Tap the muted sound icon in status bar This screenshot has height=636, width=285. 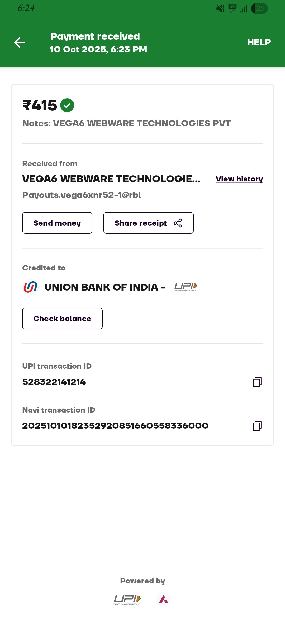(220, 8)
